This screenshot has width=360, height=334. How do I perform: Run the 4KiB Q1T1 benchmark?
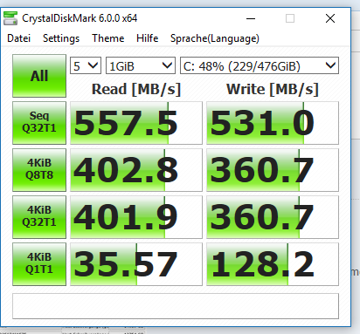point(39,264)
